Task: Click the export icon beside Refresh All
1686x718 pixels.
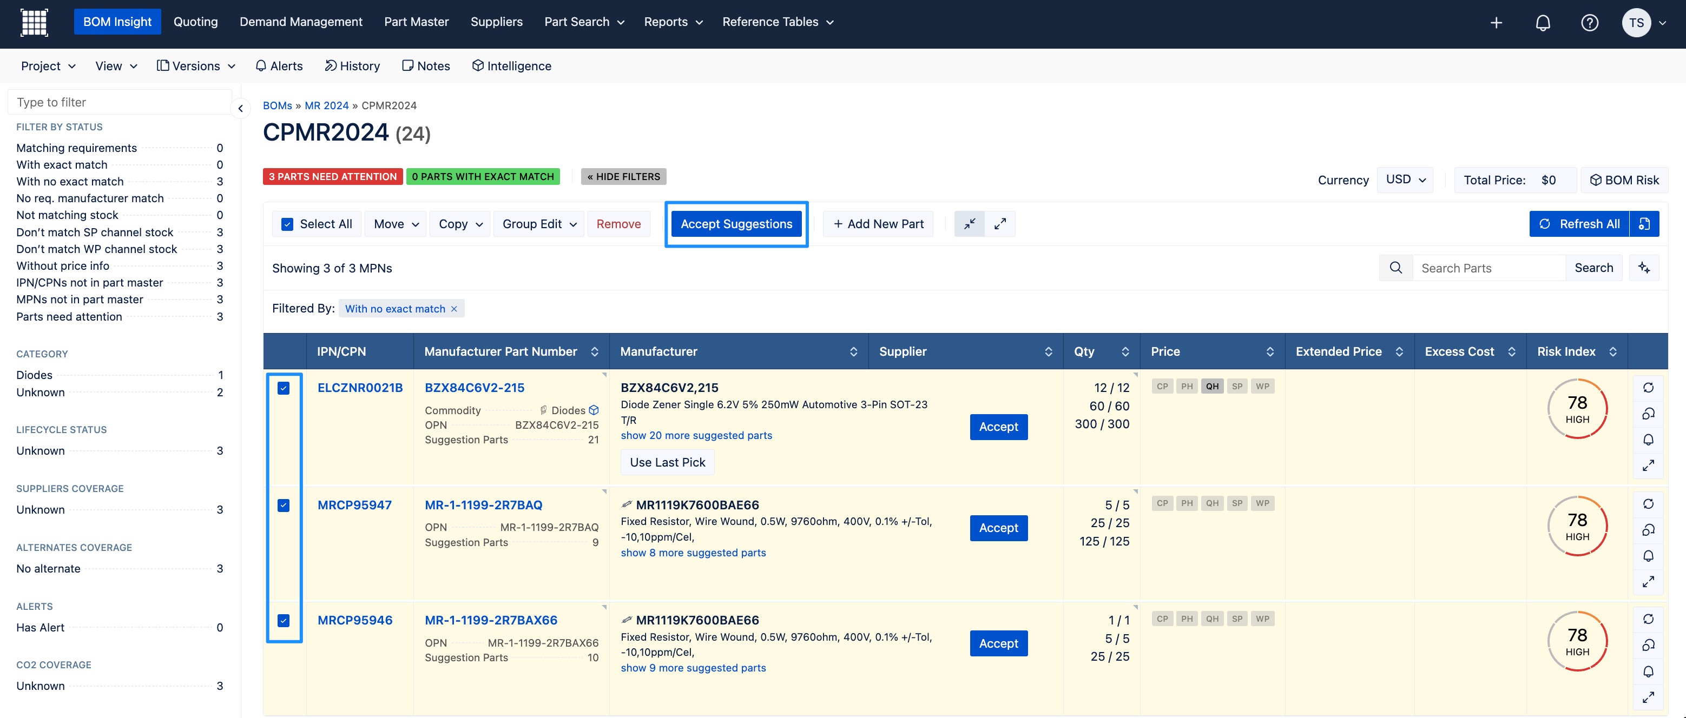Action: click(1644, 224)
